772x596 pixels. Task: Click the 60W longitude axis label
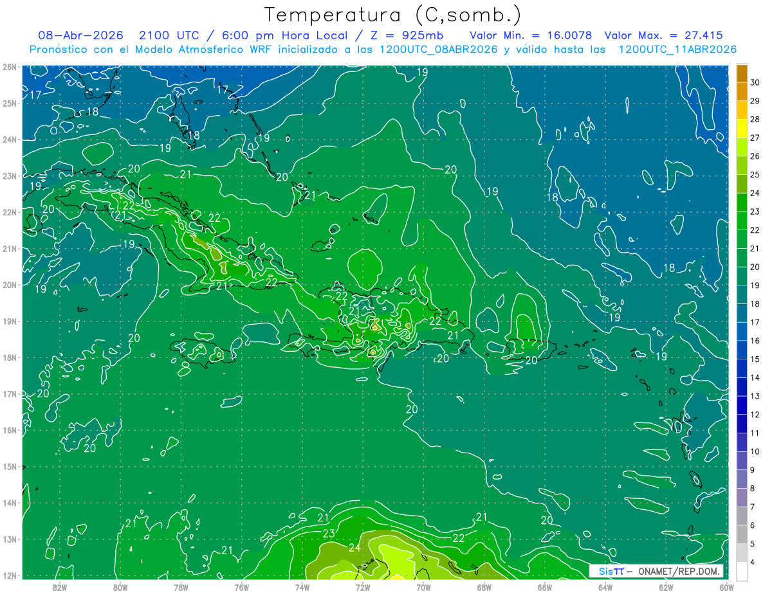tap(727, 586)
